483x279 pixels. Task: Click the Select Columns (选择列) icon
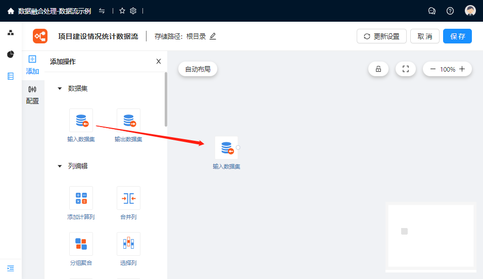pos(128,244)
